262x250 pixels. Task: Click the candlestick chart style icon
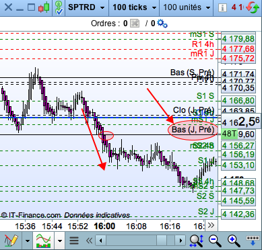click(44, 7)
